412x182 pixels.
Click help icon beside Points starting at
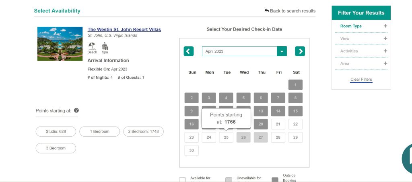coord(76,110)
